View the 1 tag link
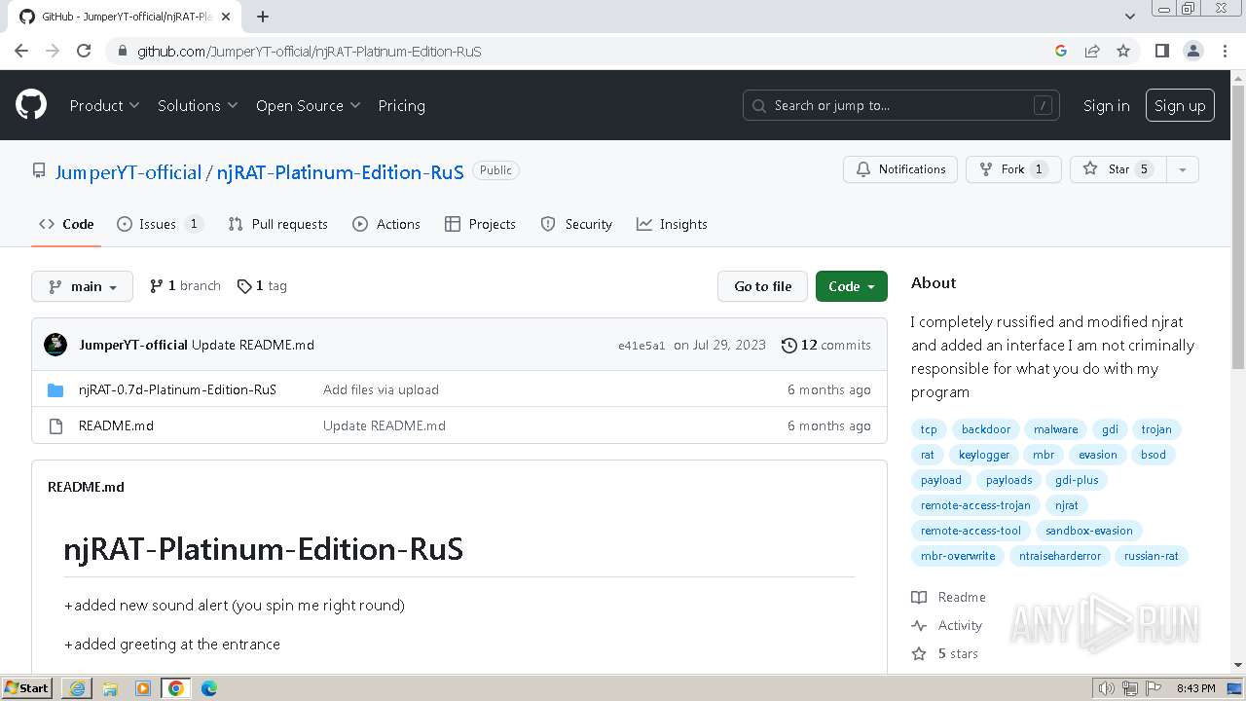 pos(262,286)
